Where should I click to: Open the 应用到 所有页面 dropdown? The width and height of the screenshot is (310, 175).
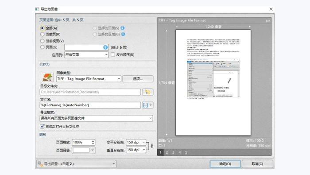pos(86,55)
